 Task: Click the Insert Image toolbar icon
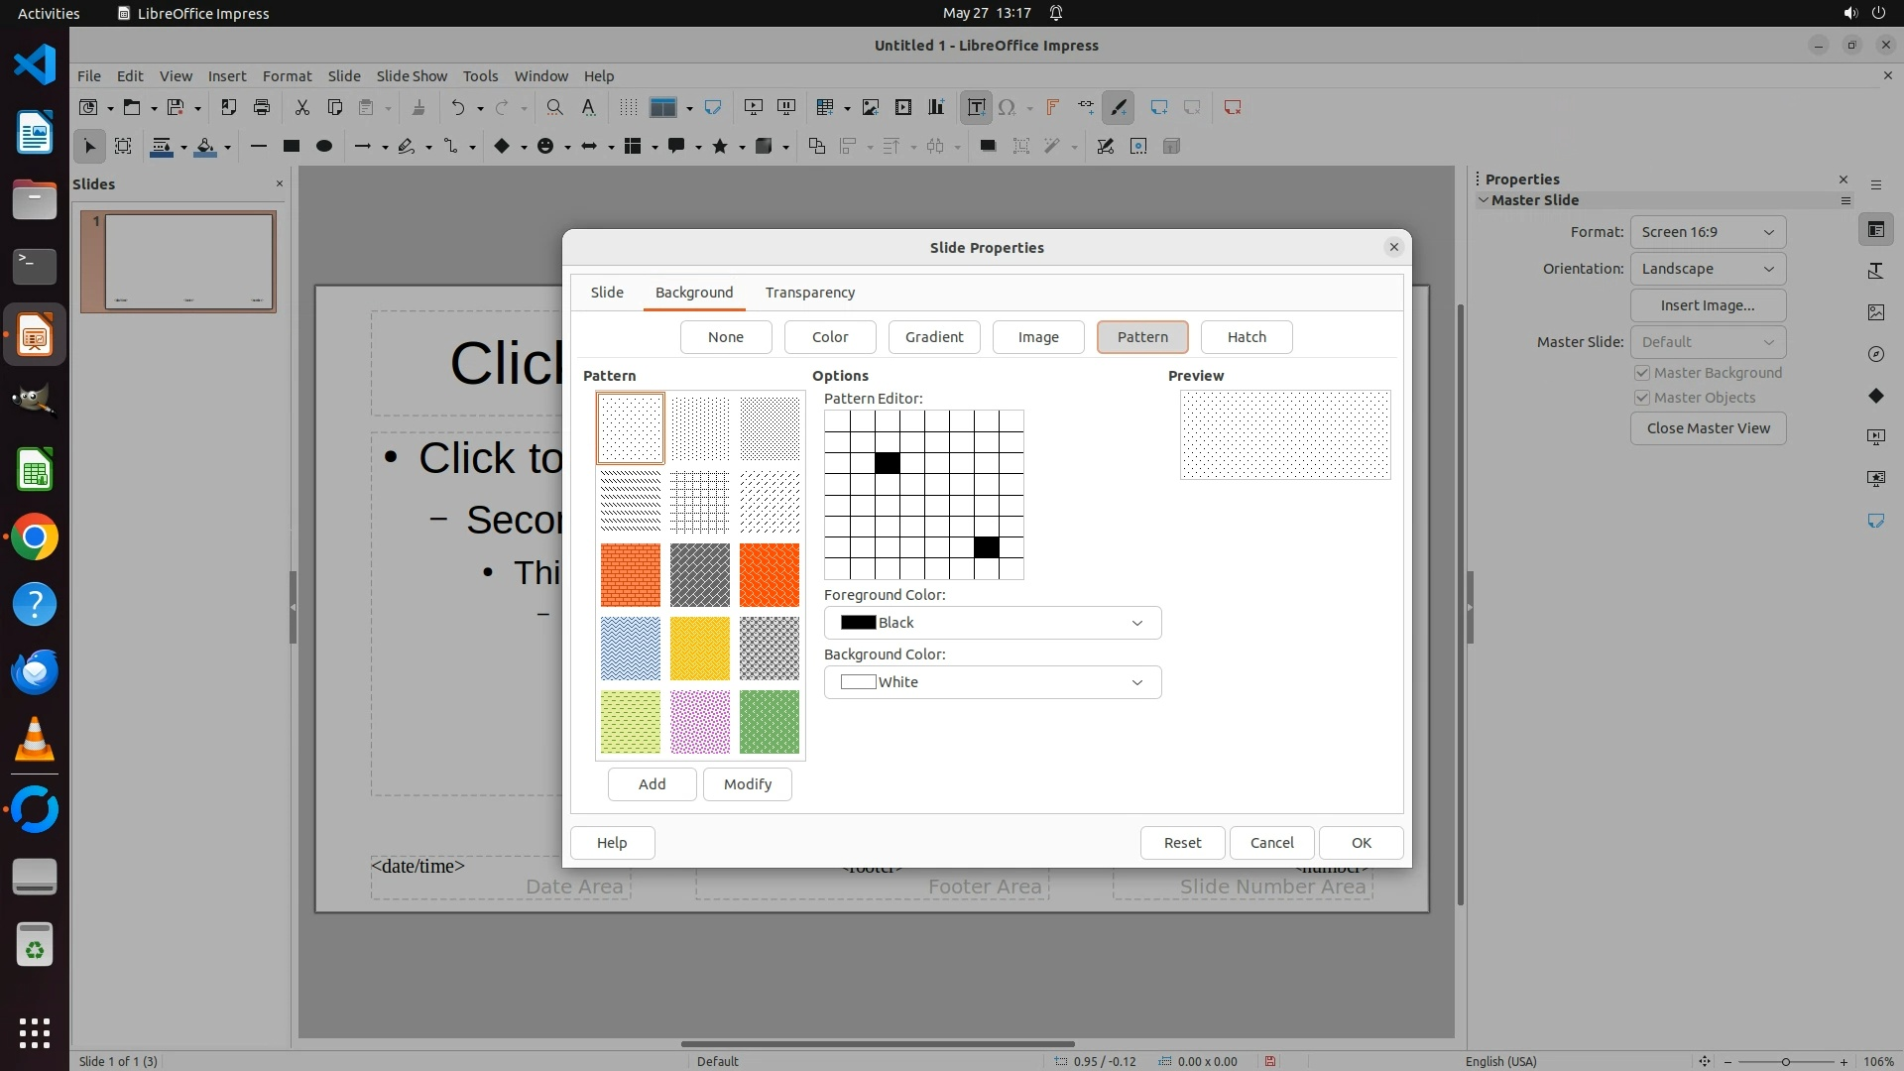pyautogui.click(x=870, y=108)
